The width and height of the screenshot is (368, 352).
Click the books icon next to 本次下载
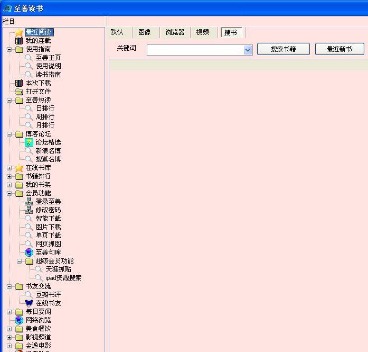point(19,83)
